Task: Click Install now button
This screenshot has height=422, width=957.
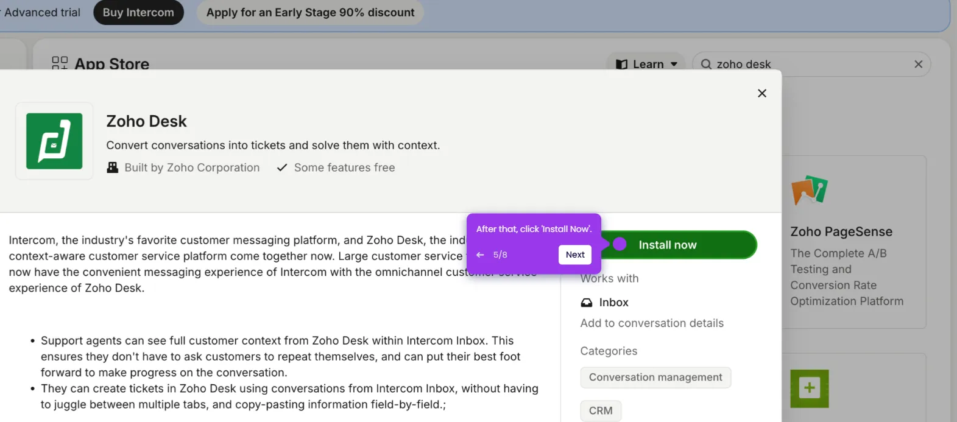Action: tap(677, 245)
